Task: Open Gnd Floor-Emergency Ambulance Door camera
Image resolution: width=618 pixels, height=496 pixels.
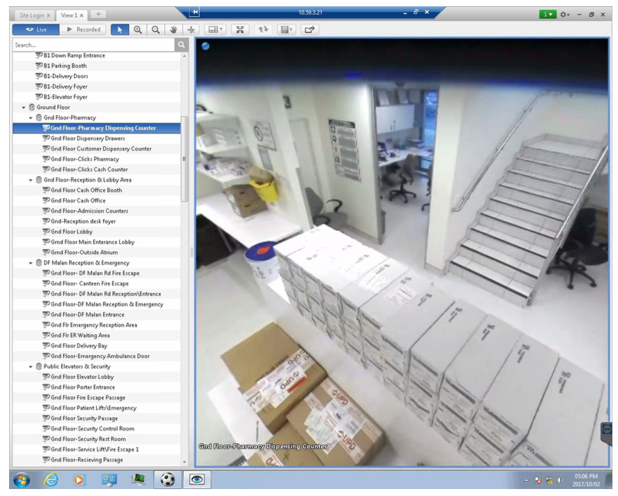Action: pyautogui.click(x=100, y=356)
